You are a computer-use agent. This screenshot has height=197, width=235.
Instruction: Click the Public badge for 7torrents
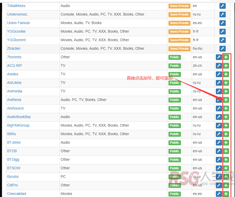pyautogui.click(x=175, y=57)
